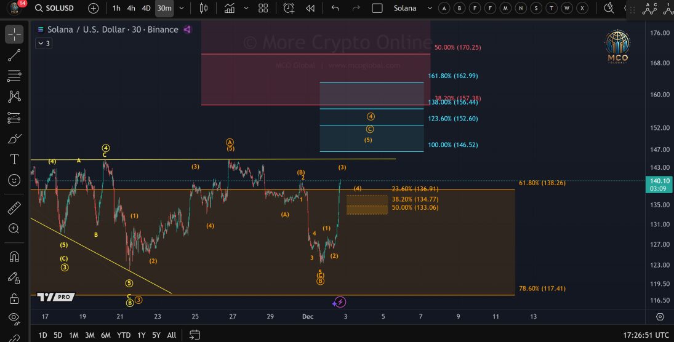Image resolution: width=674 pixels, height=342 pixels.
Task: Hide all drawings with eye icon
Action: (14, 318)
